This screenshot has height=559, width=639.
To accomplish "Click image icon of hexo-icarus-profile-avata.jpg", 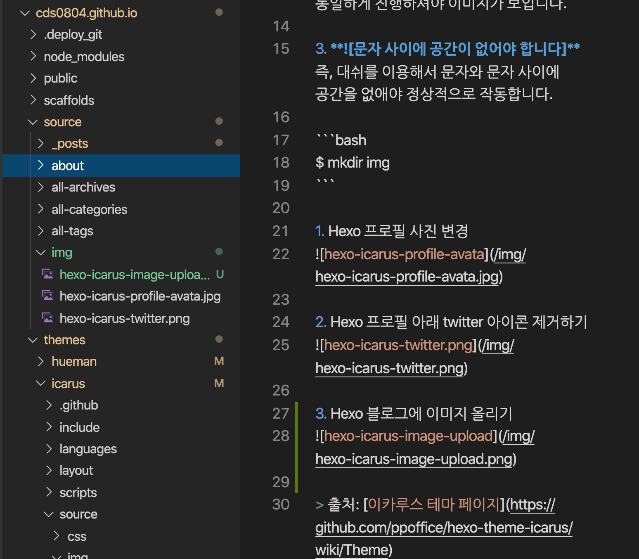I will 48,296.
